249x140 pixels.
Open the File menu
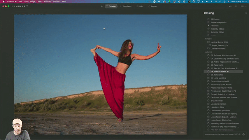click(21, 2)
